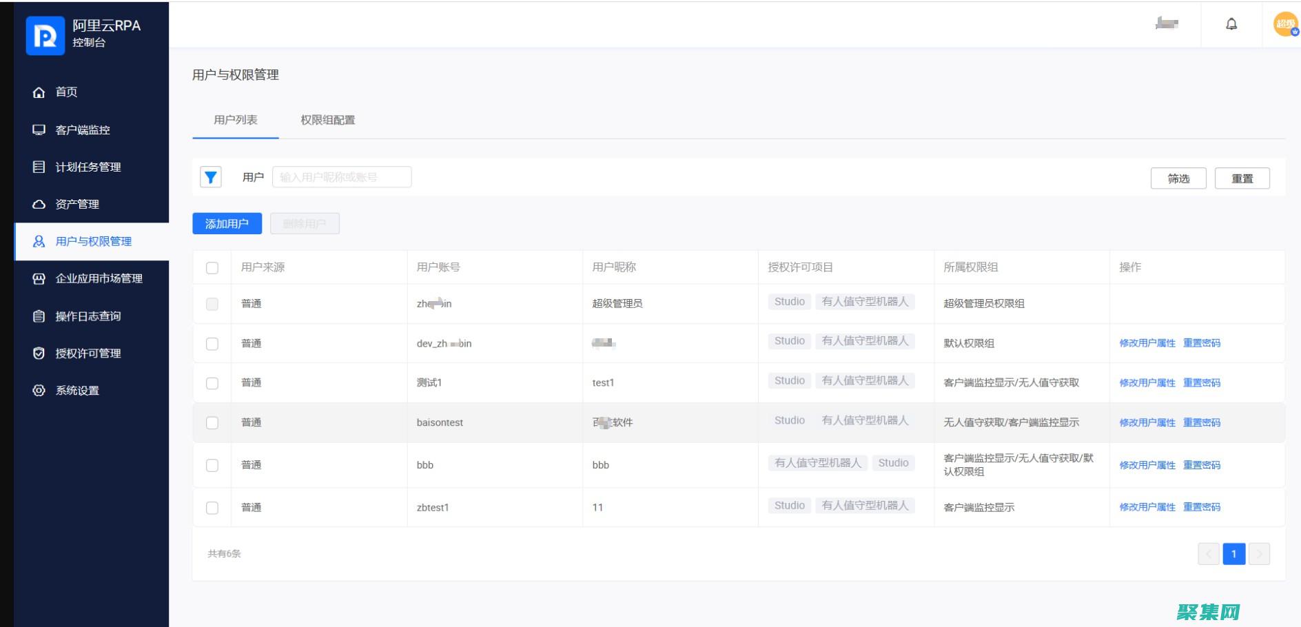The image size is (1301, 627).
Task: Click the blue filter funnel icon
Action: 211,176
